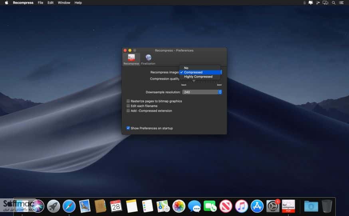The width and height of the screenshot is (349, 216).
Task: Open the Recompress preferences toolbar tab
Action: pyautogui.click(x=131, y=59)
